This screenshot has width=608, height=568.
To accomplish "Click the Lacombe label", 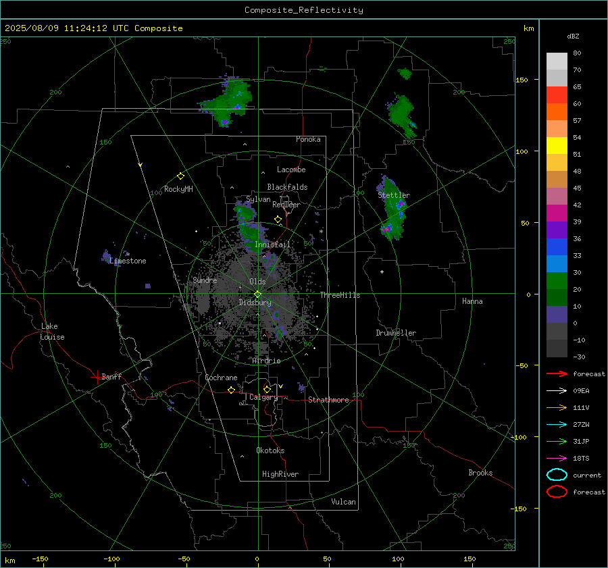I will coord(291,170).
